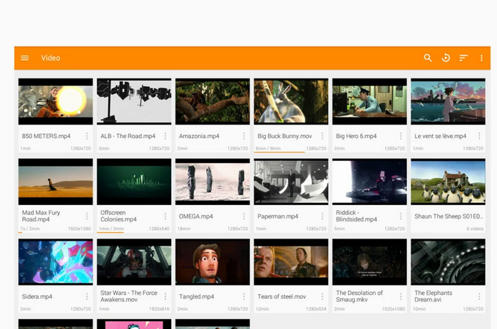
Task: Select the 'Amazonia.mp4' file name
Action: point(199,136)
